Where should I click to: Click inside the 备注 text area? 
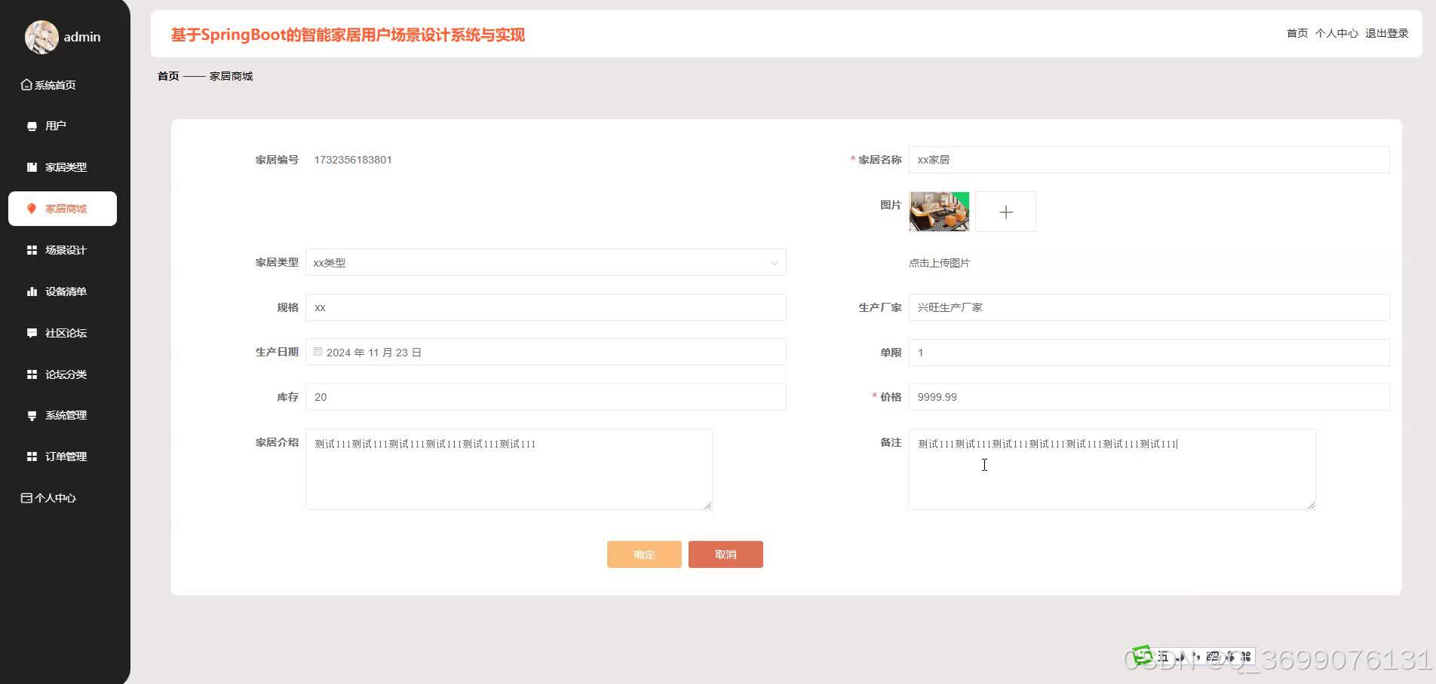(1112, 469)
